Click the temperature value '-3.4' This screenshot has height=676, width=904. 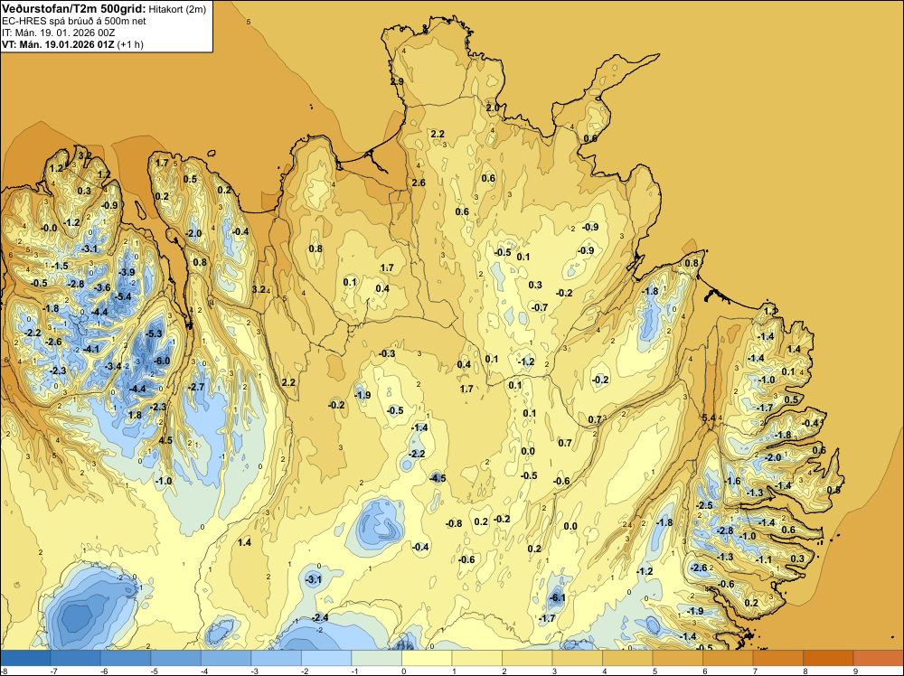pyautogui.click(x=113, y=366)
